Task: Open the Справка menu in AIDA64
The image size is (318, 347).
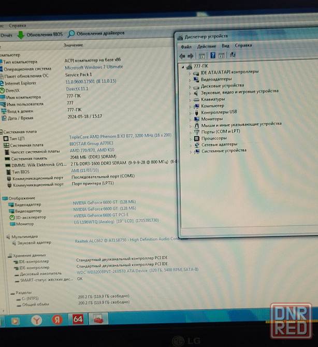Action: [x=17, y=26]
